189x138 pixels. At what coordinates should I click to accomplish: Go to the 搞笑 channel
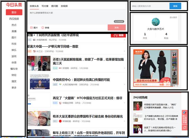[14, 81]
